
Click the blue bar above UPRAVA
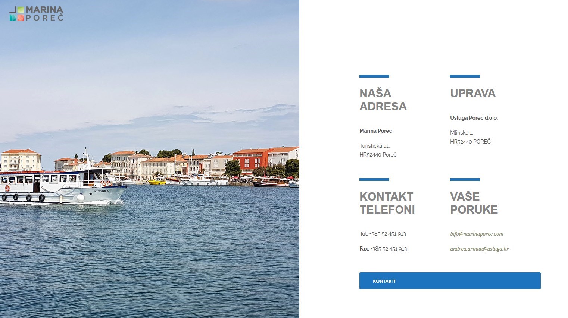[x=465, y=76]
